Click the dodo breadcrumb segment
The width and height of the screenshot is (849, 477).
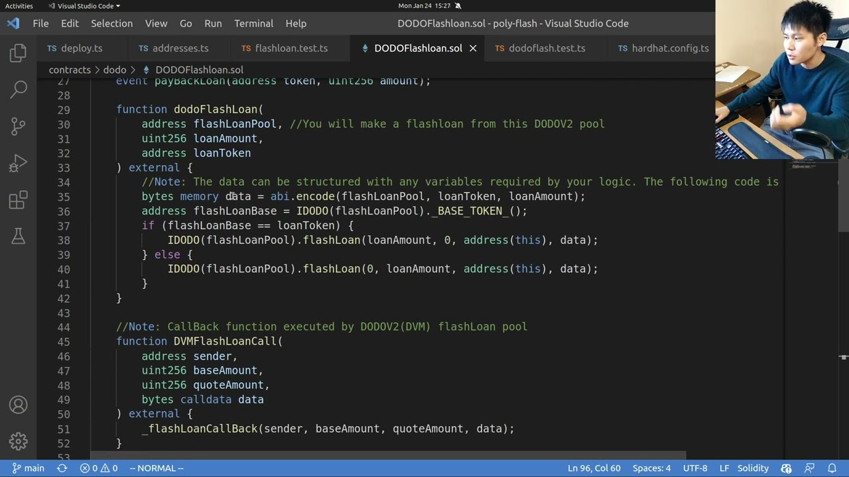tap(115, 70)
